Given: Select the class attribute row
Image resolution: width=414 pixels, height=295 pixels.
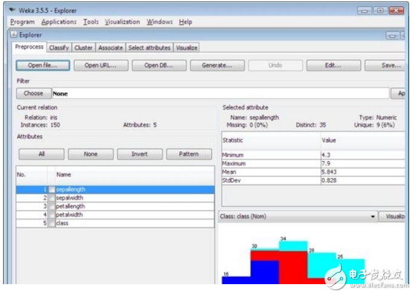Looking at the screenshot, I should point(133,223).
